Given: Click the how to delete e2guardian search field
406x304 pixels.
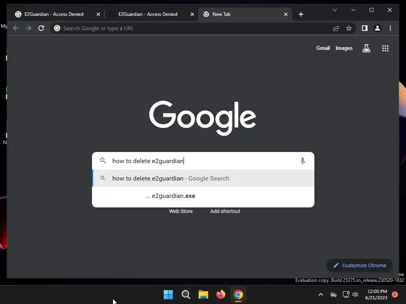Looking at the screenshot, I should [203, 161].
